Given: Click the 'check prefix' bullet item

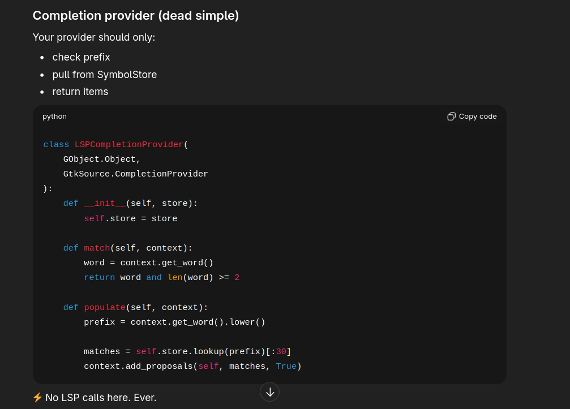Looking at the screenshot, I should (x=81, y=57).
